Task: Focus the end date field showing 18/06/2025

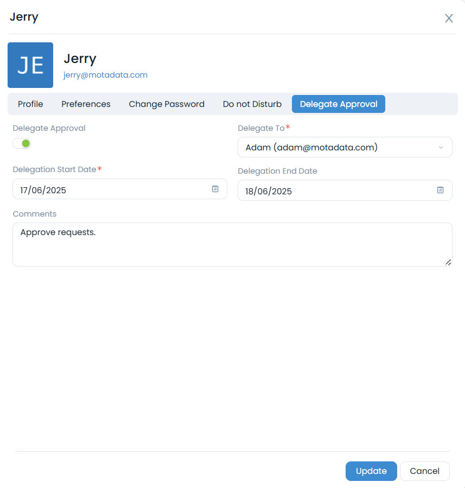Action: 334,191
